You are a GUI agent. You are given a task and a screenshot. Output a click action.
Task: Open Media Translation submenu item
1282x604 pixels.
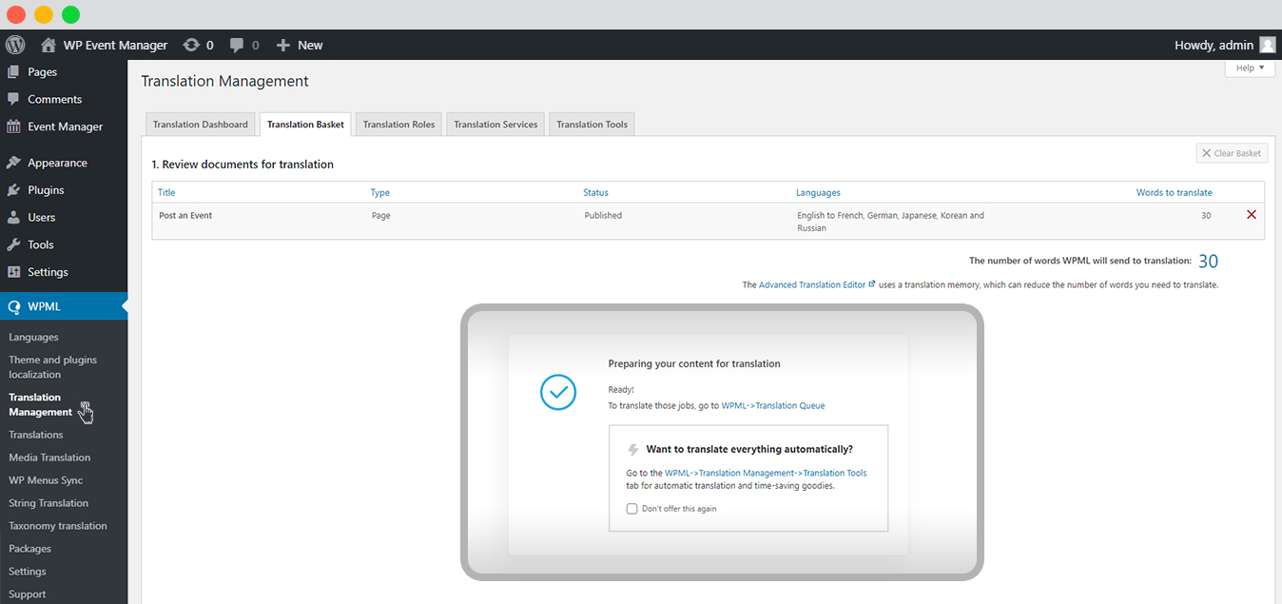49,458
